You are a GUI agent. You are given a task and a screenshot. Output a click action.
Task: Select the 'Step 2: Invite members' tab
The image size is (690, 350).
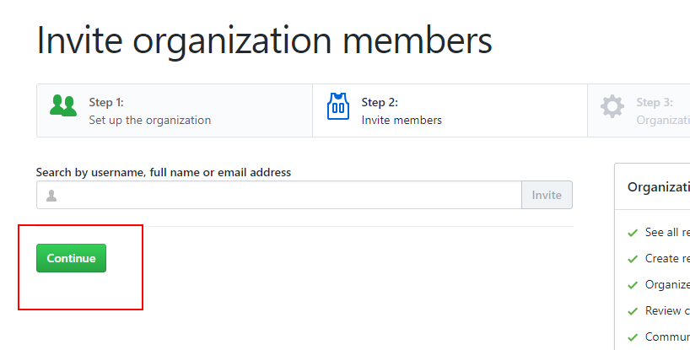pos(449,110)
